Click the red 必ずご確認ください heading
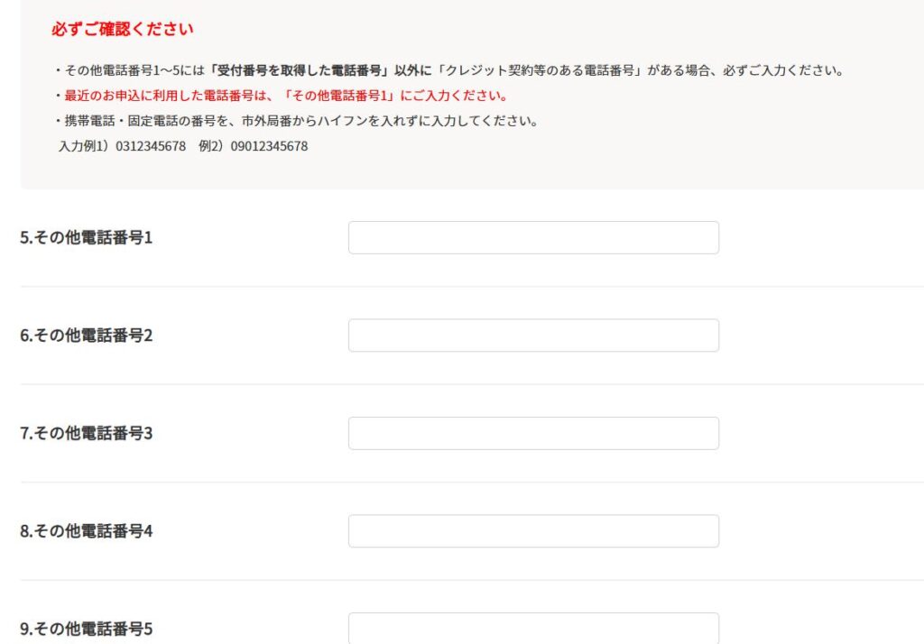The image size is (924, 644). (x=122, y=29)
